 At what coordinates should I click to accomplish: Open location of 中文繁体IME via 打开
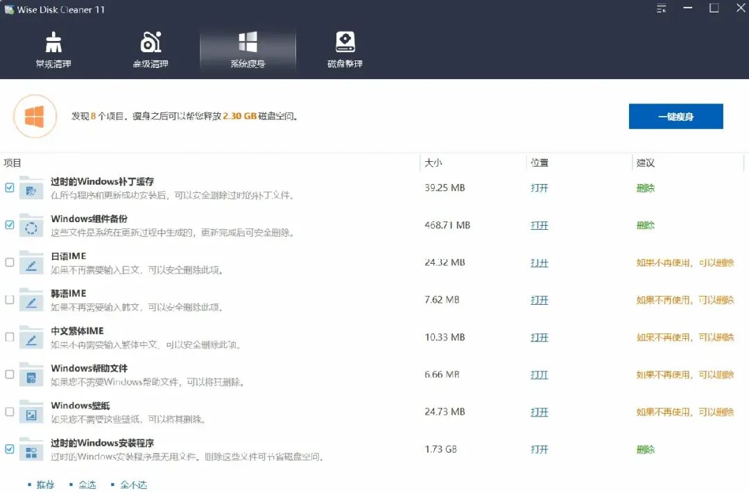pos(540,337)
